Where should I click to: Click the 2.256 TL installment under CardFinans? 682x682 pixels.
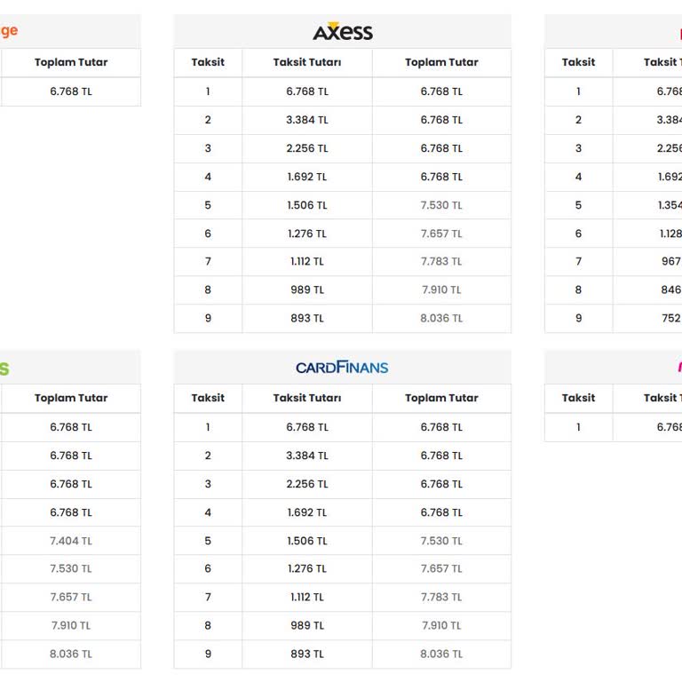[x=307, y=484]
